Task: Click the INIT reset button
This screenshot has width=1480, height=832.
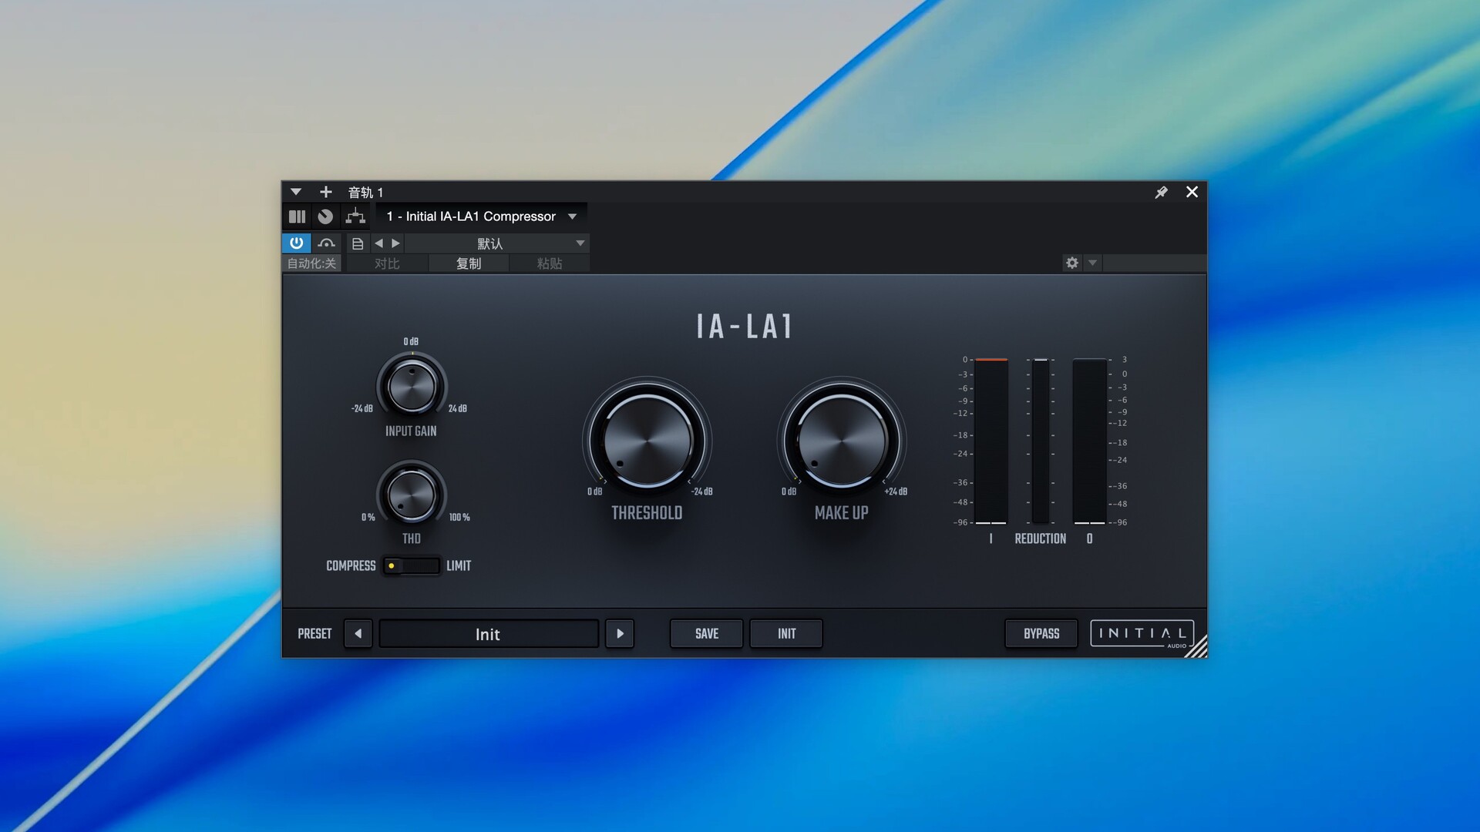Action: click(x=786, y=633)
